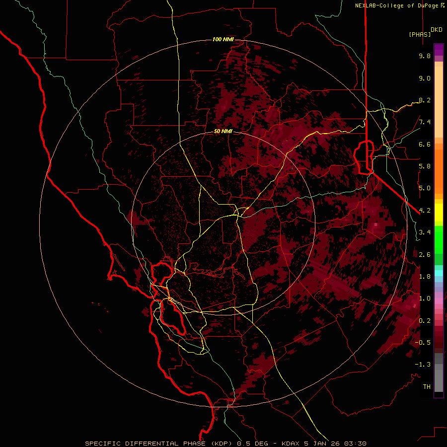
Task: Click the 5 JAN 26 date text
Action: point(322,444)
